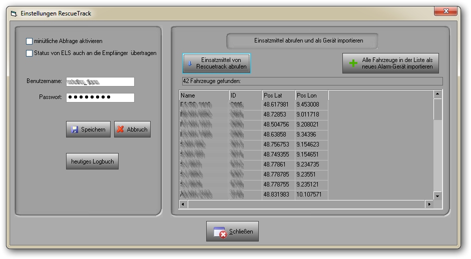
Task: Click the horizontal scroll right arrow
Action: [x=429, y=204]
